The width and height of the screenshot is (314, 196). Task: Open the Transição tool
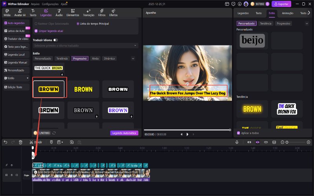(x=89, y=13)
